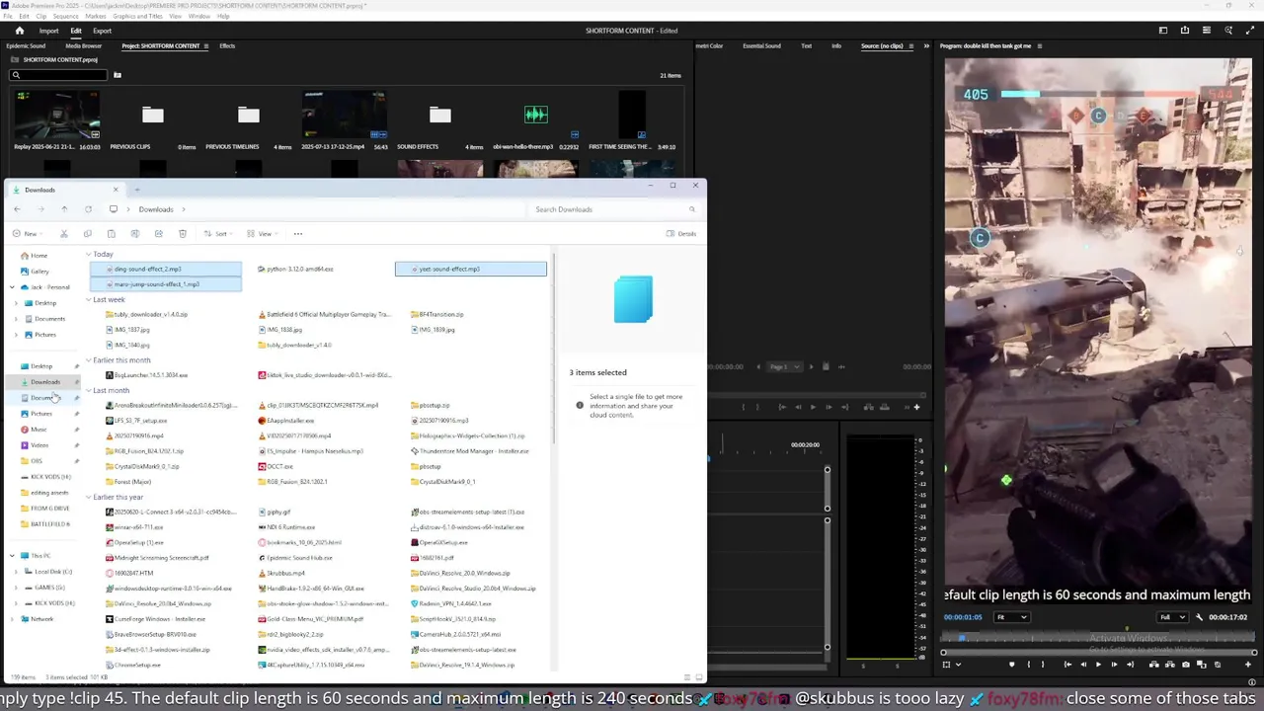Go to In point in Program Monitor

1067,665
